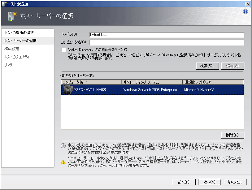The image size is (252, 190).
Task: Open ホストのプロパティ wizard step
Action: click(x=17, y=57)
